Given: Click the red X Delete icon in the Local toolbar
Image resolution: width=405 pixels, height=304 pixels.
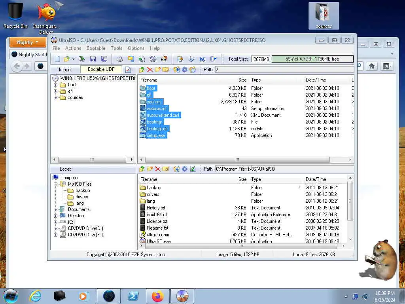Looking at the screenshot, I should pyautogui.click(x=158, y=169).
